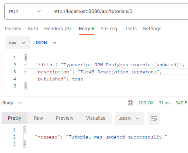Click line number 4 in request editor
188x153 pixels.
point(14,79)
